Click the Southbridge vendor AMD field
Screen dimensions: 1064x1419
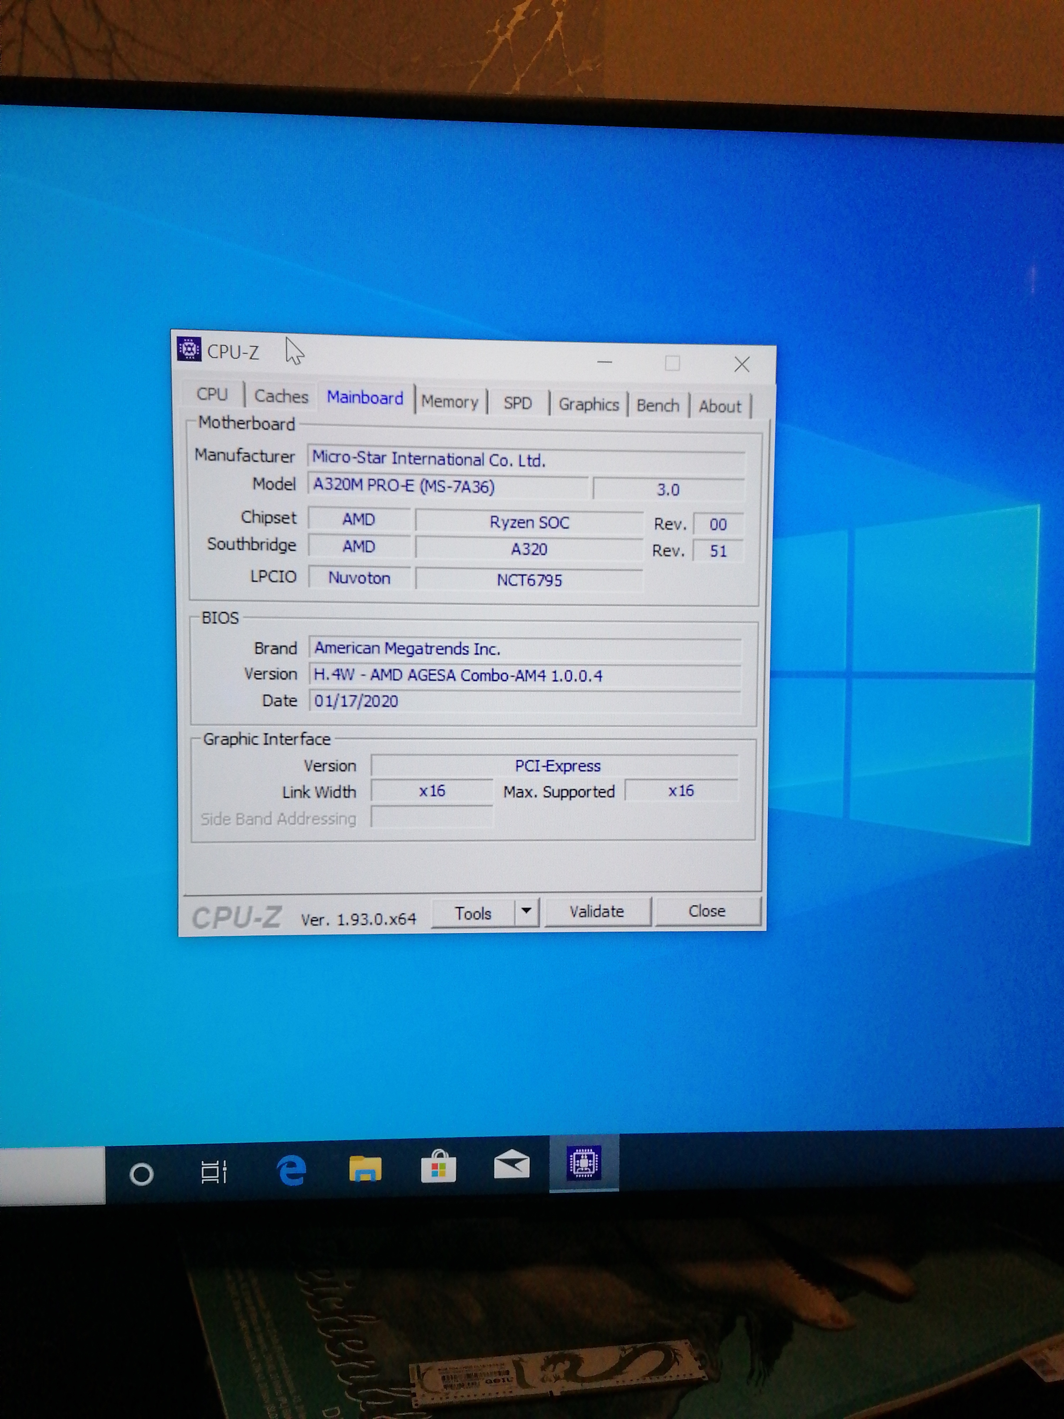(x=359, y=546)
